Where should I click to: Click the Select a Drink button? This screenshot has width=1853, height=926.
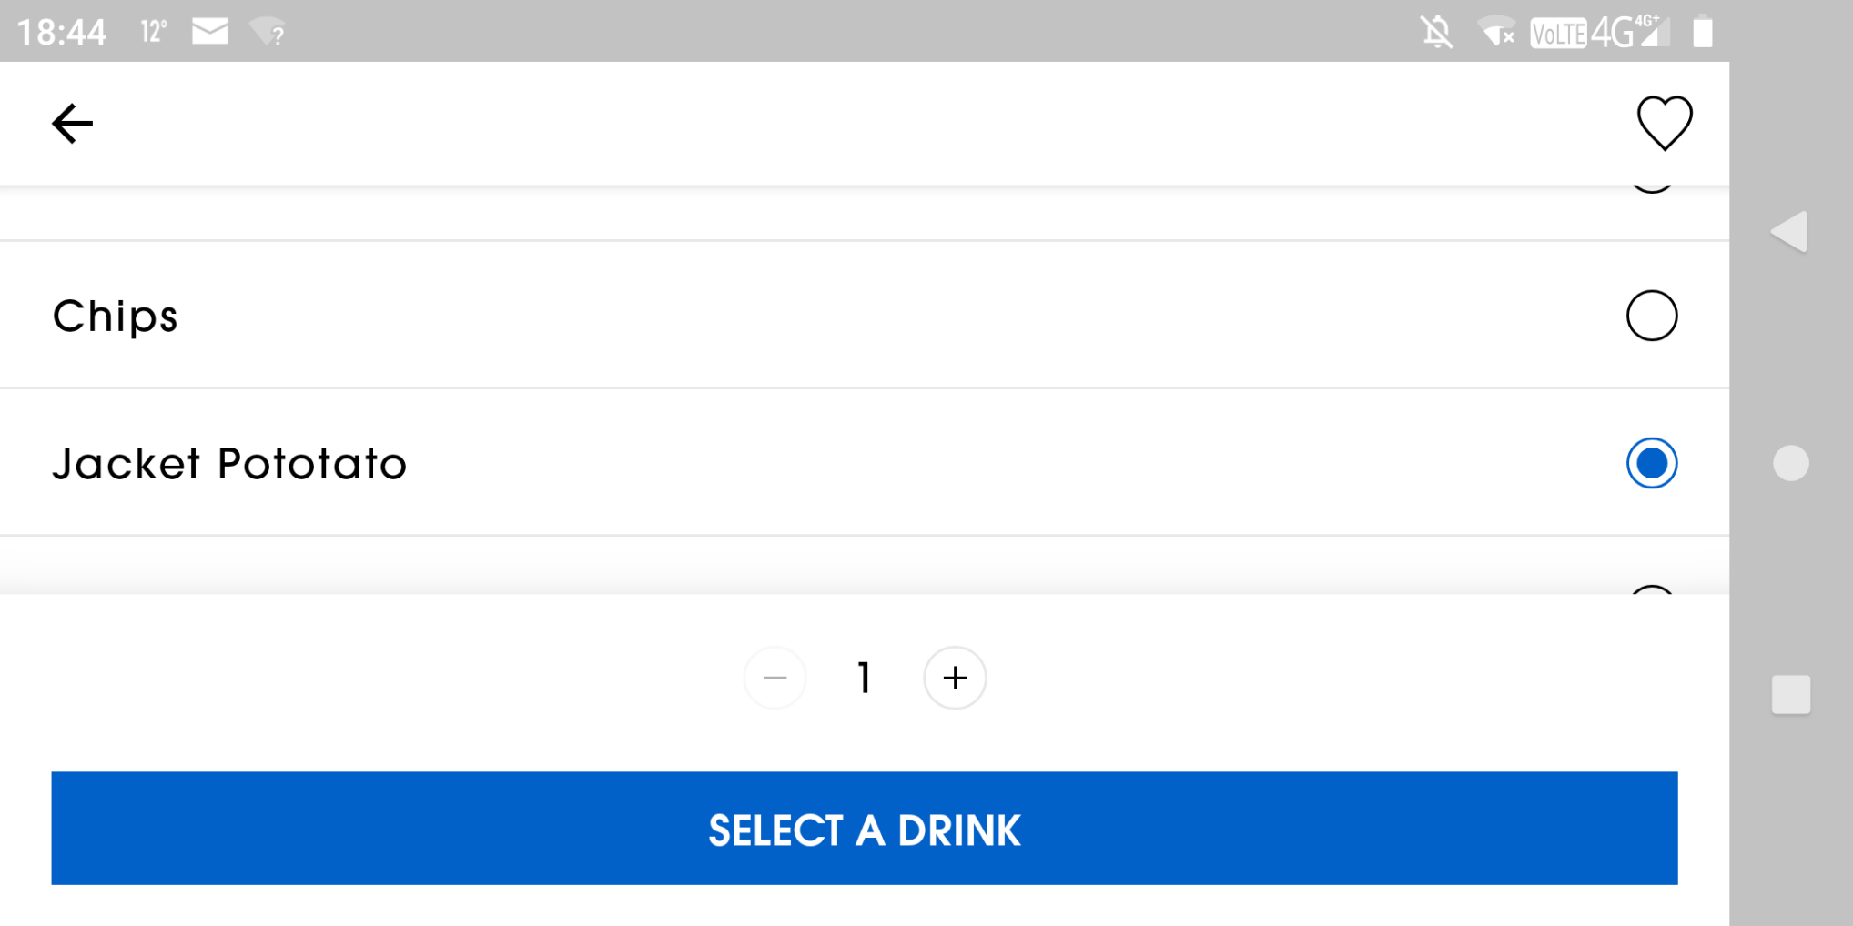point(865,829)
